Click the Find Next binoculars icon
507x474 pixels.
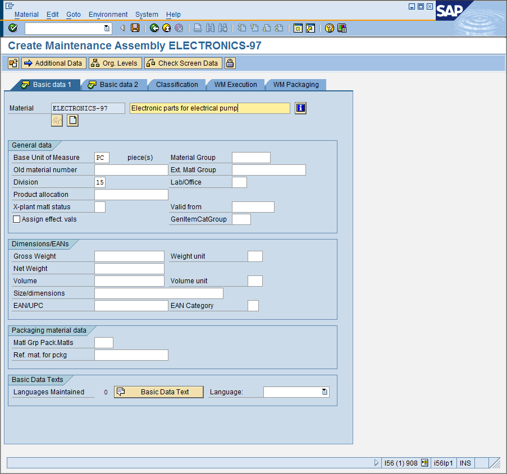223,28
